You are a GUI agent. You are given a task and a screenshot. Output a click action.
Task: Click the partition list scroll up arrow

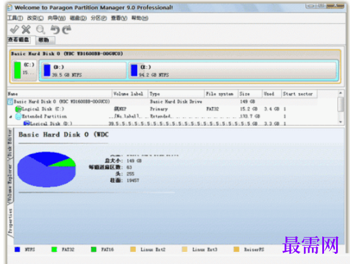point(340,92)
